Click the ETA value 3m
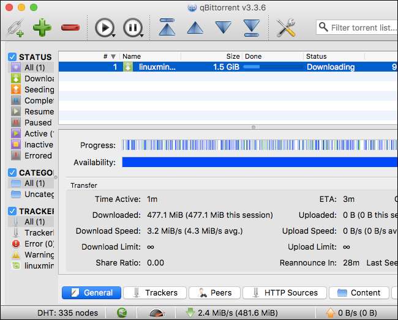This screenshot has width=398, height=320. 348,199
